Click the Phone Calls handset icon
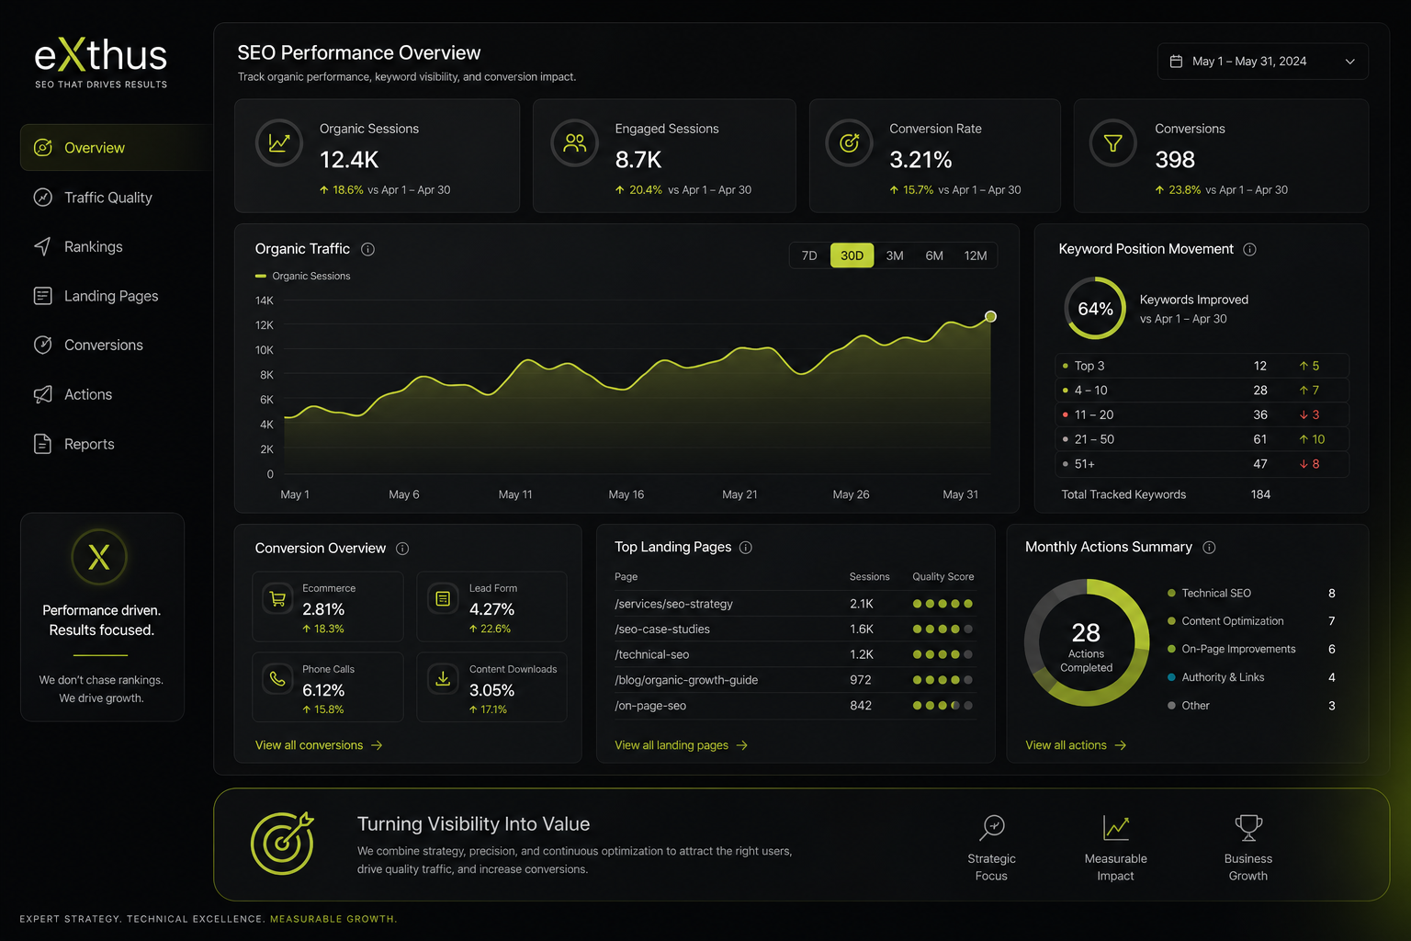The image size is (1411, 941). pyautogui.click(x=277, y=679)
